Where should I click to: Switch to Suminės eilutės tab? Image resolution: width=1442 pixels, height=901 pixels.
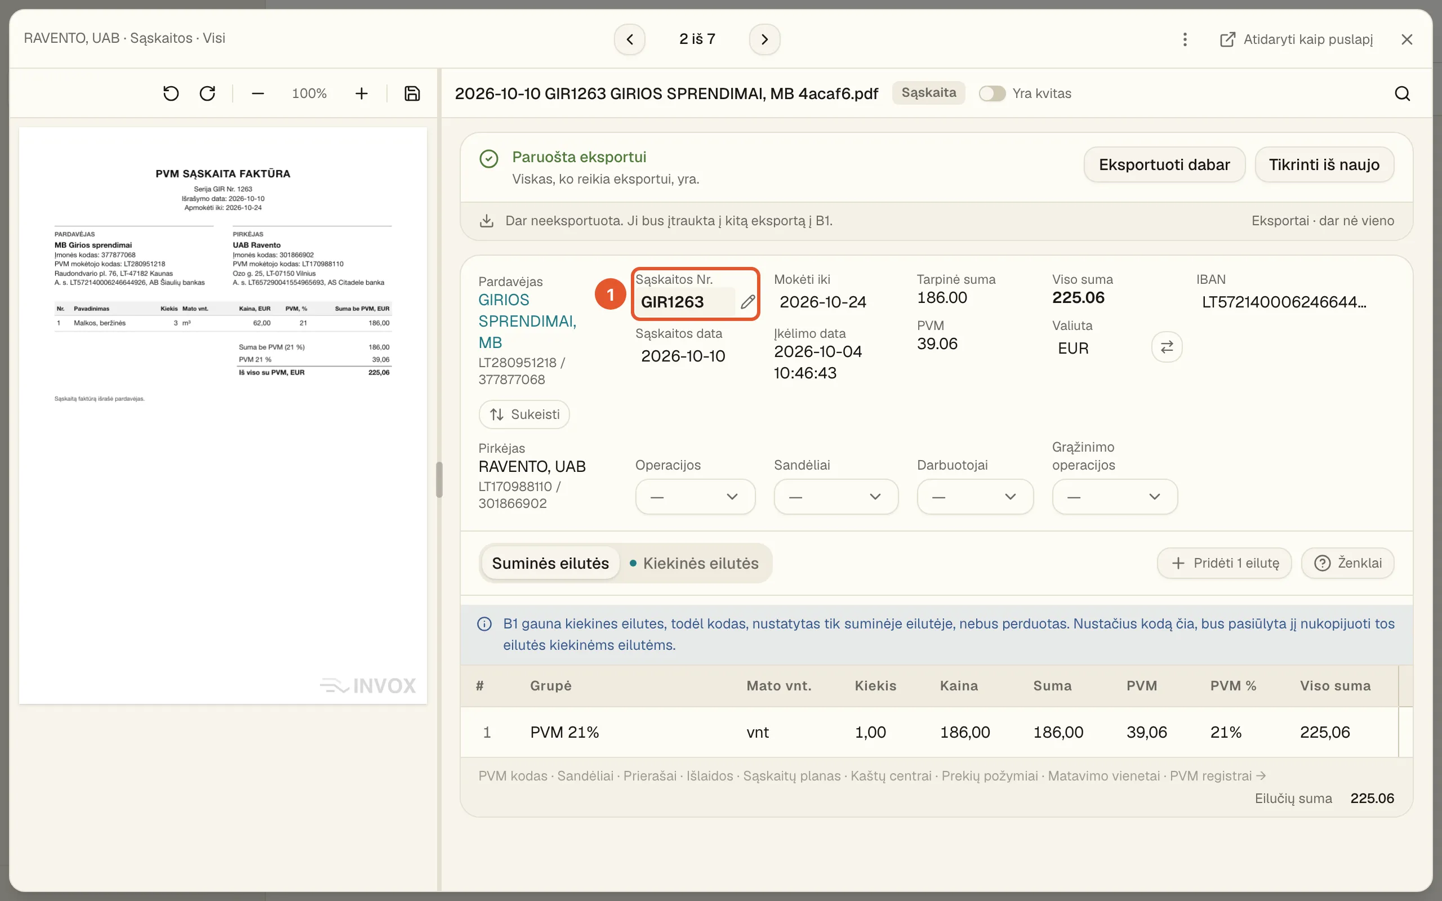coord(550,563)
